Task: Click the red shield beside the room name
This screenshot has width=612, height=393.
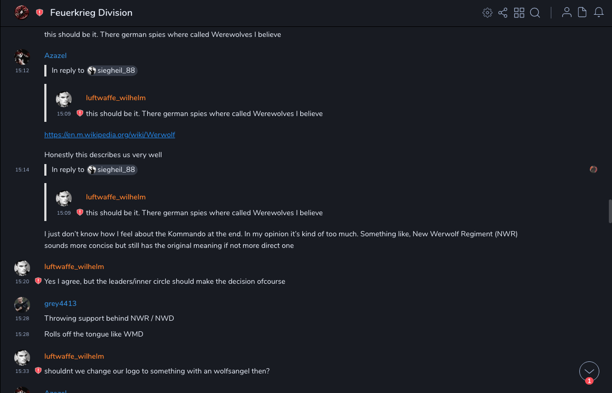Action: tap(40, 13)
